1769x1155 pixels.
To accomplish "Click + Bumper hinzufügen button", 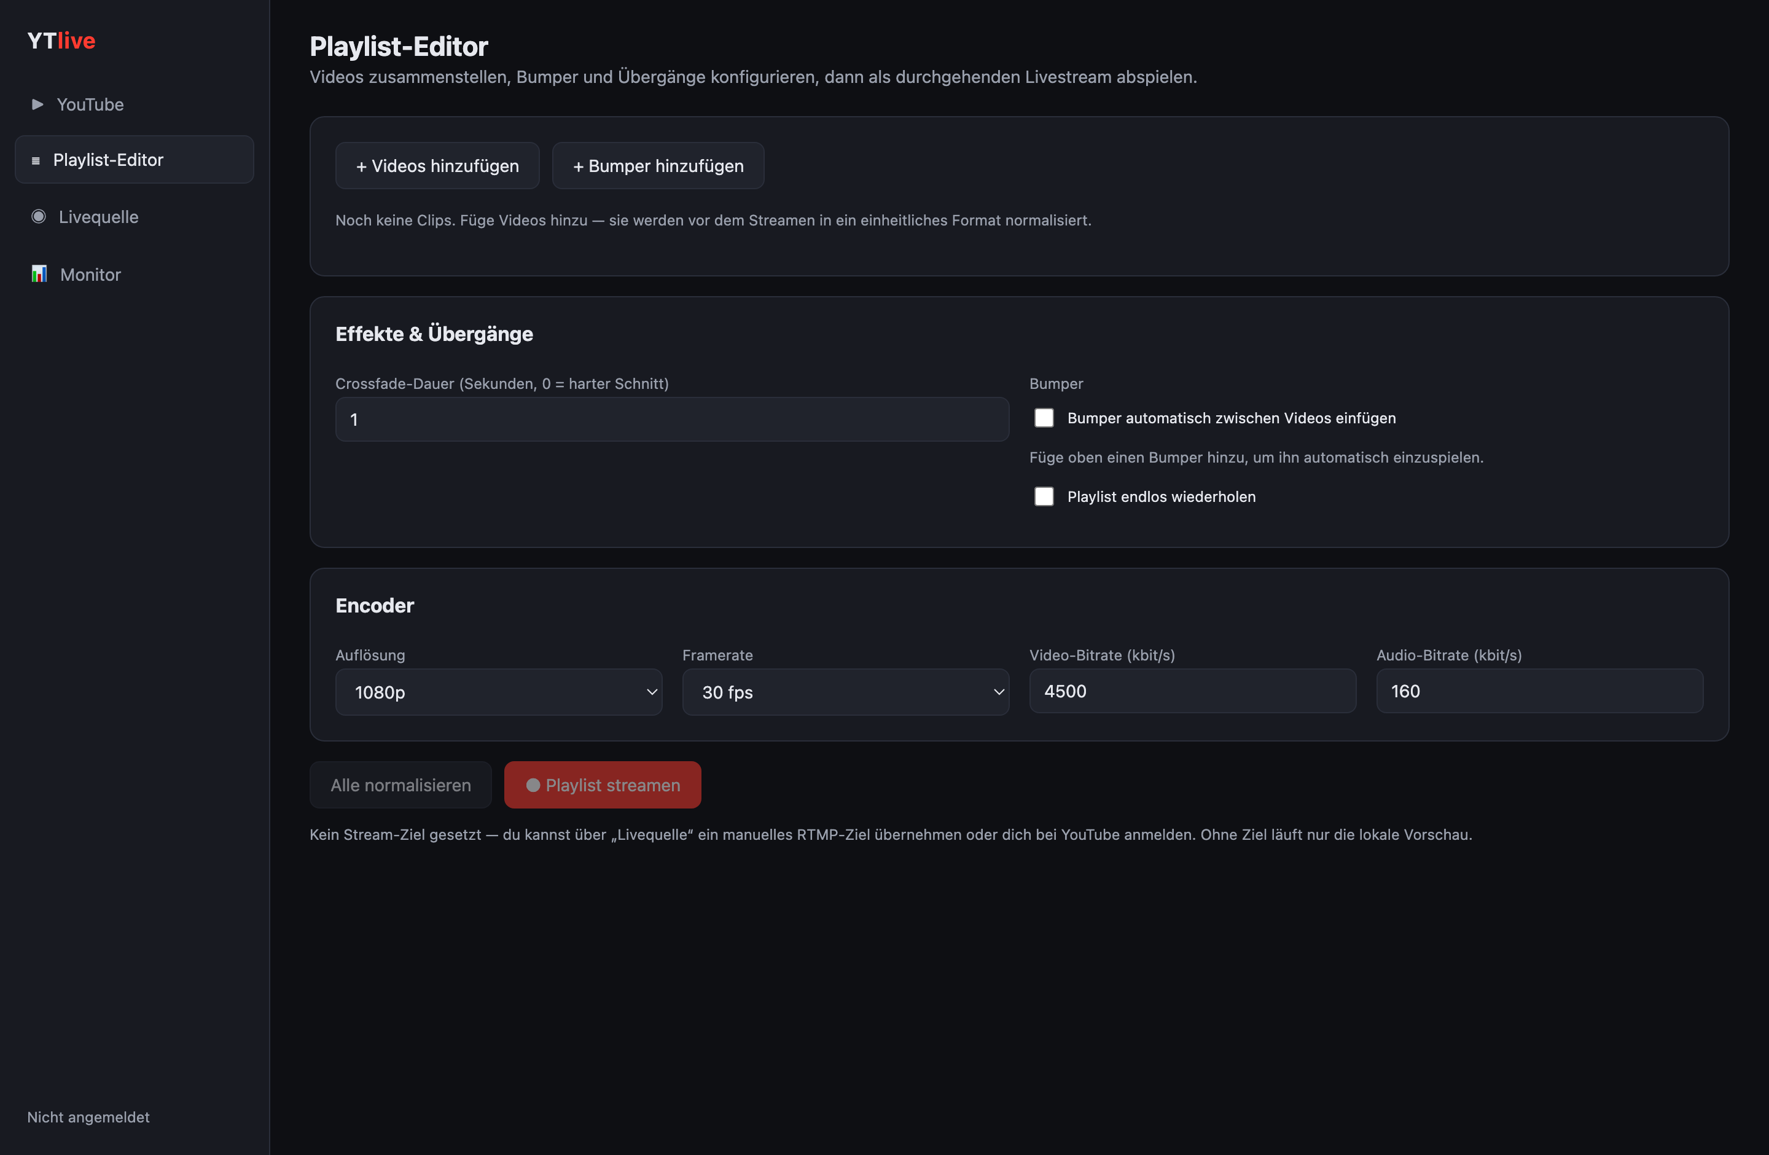I will pos(658,166).
